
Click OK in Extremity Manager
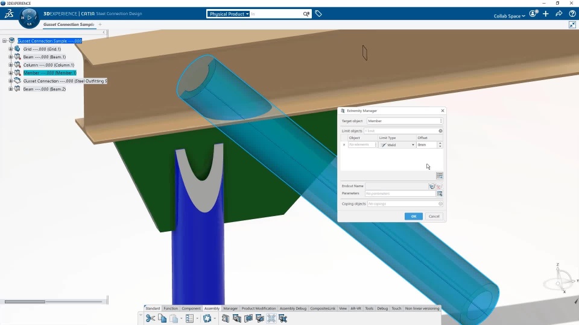(x=414, y=216)
